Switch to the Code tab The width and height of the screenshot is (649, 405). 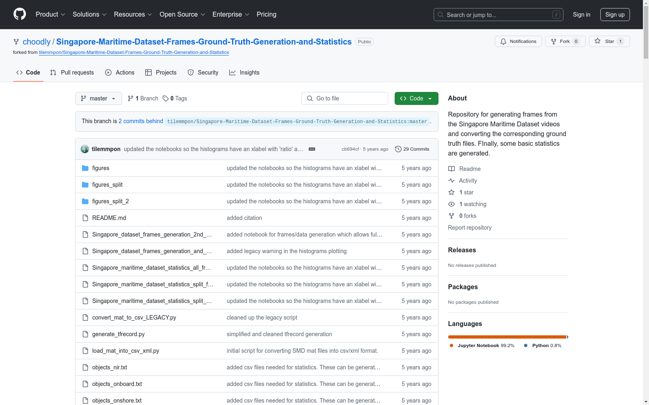pyautogui.click(x=28, y=72)
